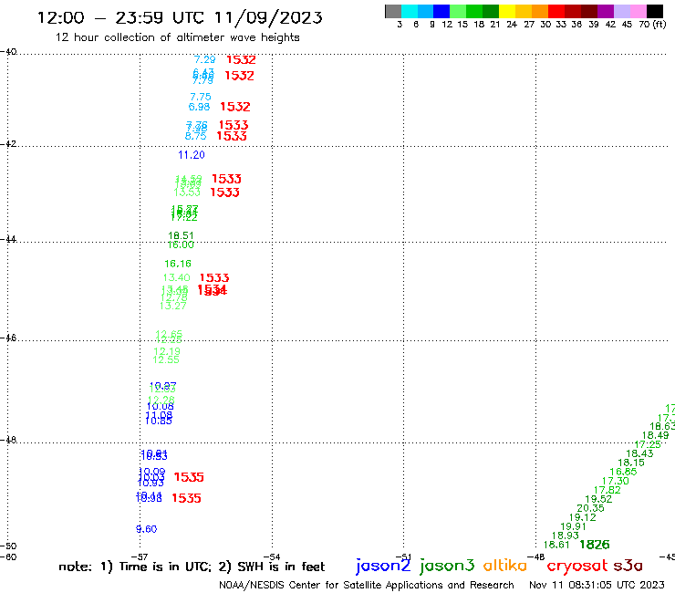Viewport: 675px width, 593px height.
Task: Click the 19.91 wave height value
Action: 573,526
